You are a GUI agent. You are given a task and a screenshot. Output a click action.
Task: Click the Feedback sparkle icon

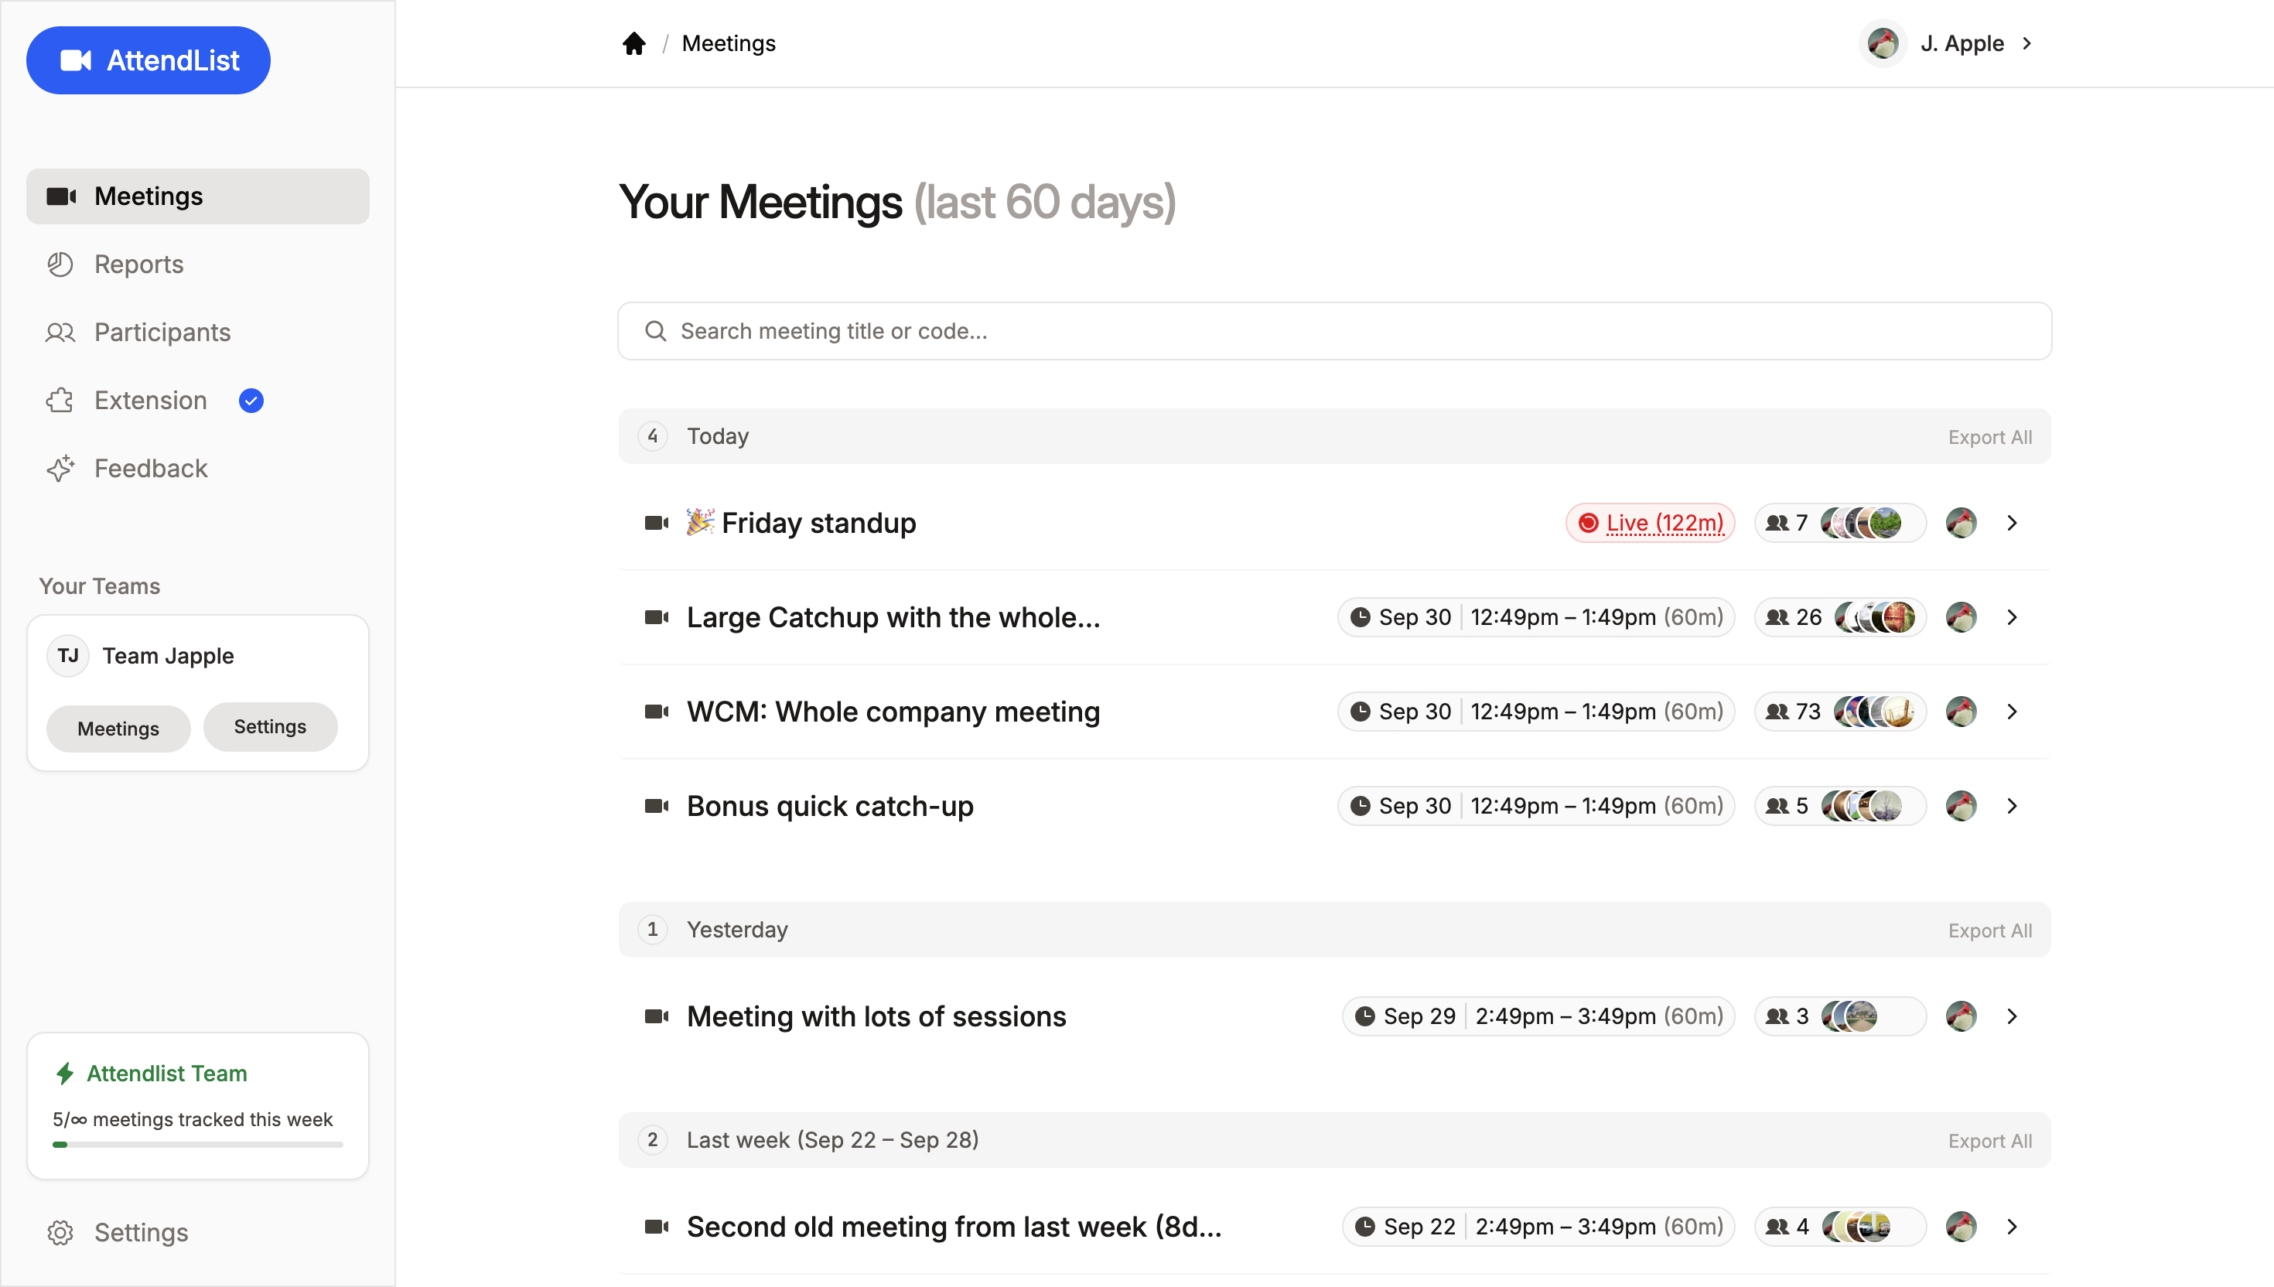tap(60, 469)
